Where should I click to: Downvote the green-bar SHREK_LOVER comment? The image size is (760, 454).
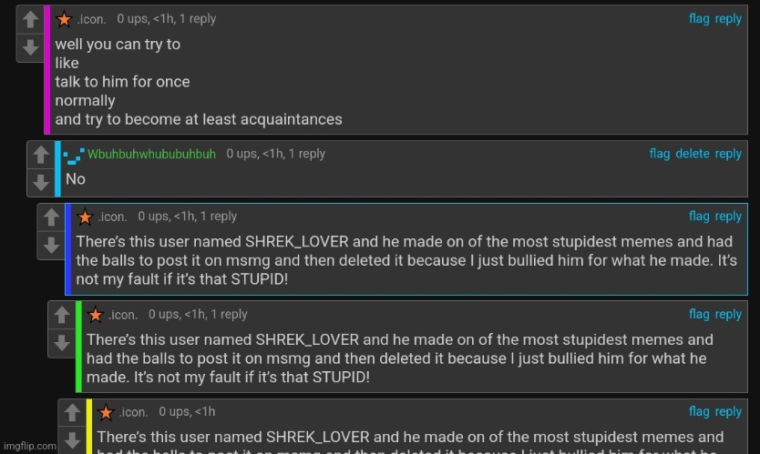pyautogui.click(x=61, y=342)
